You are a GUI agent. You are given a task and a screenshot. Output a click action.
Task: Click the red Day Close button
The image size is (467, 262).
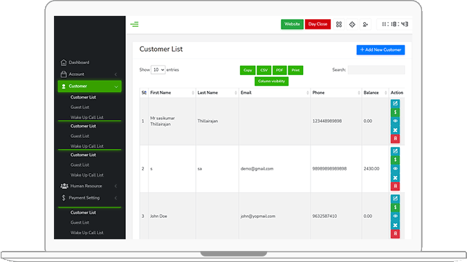pyautogui.click(x=318, y=24)
